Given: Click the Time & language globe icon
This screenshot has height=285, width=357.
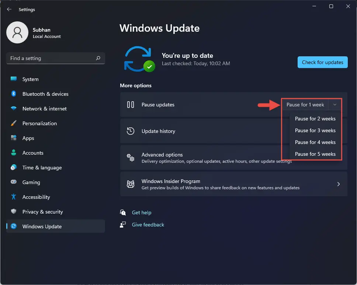Looking at the screenshot, I should tap(14, 167).
